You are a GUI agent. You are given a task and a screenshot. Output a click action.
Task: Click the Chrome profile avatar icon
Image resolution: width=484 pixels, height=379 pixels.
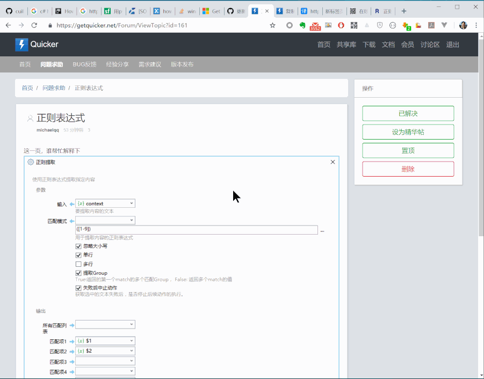pos(463,25)
